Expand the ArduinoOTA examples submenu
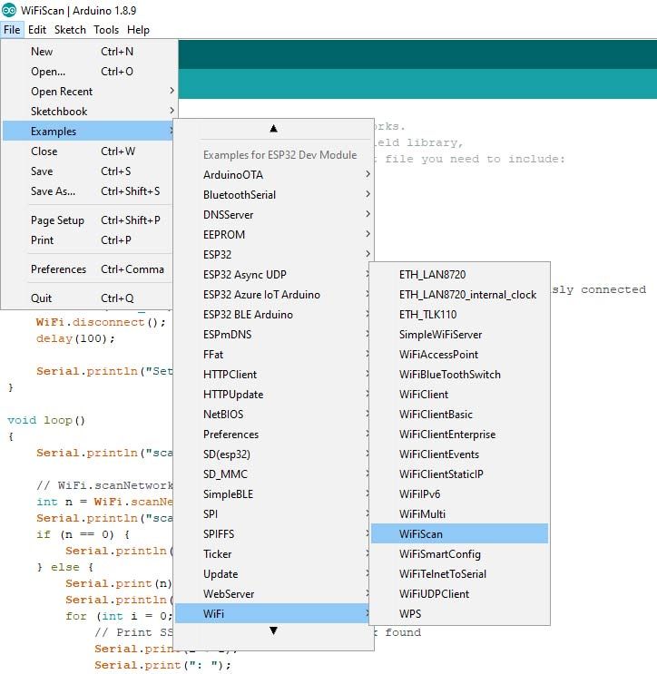 point(273,175)
